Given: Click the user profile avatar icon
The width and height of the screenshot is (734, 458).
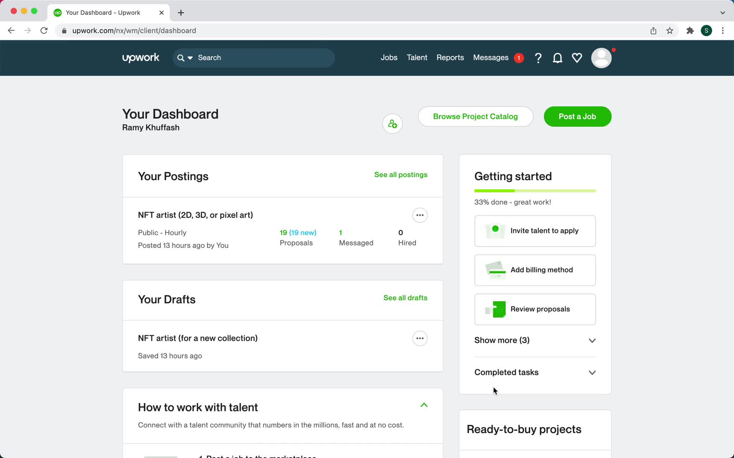Looking at the screenshot, I should (601, 58).
